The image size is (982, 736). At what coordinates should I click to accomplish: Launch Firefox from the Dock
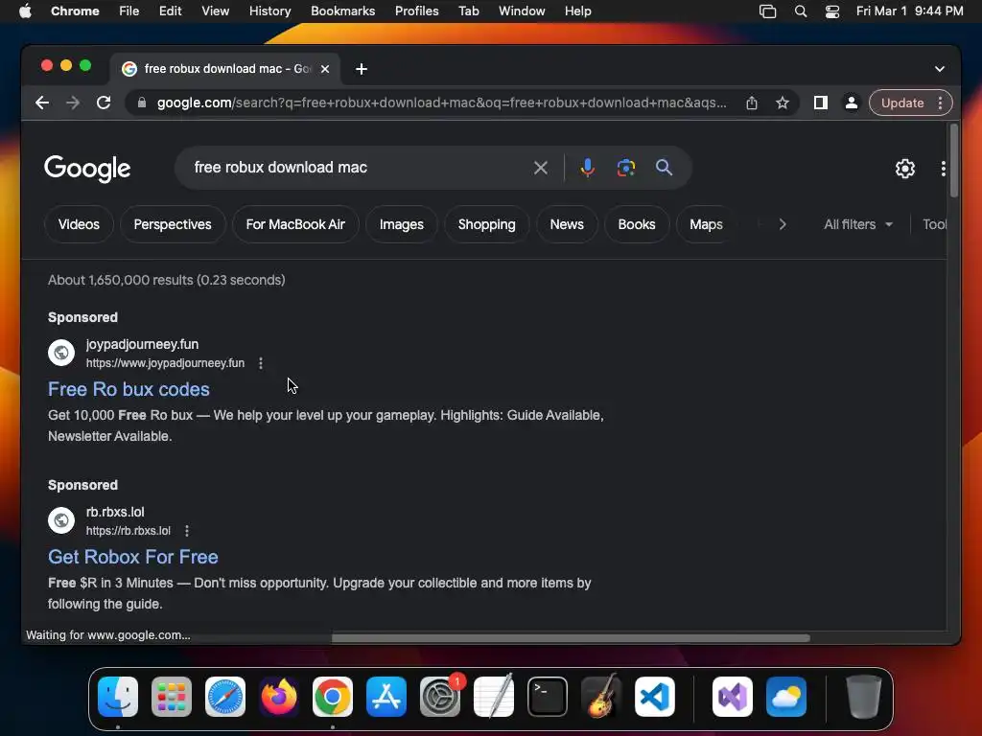(279, 697)
